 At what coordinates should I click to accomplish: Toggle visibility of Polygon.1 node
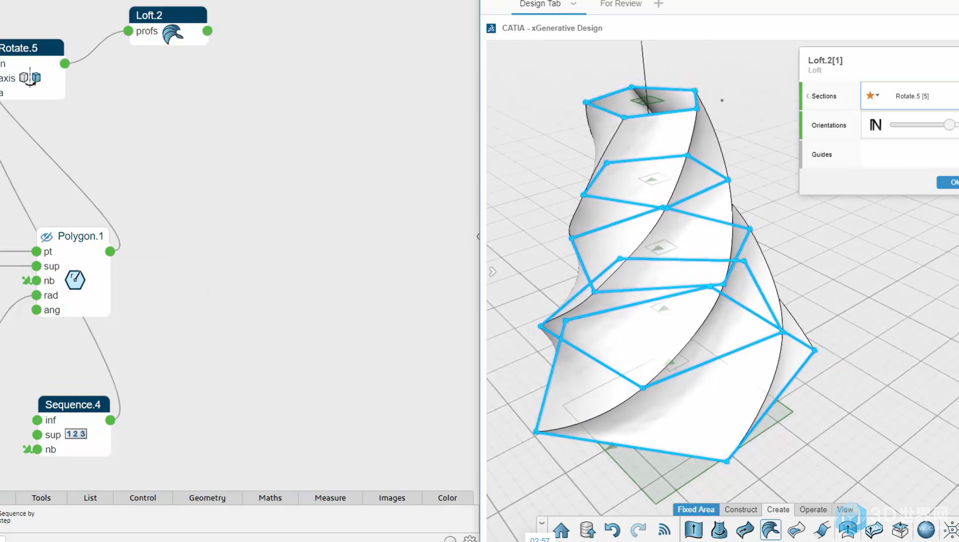coord(46,237)
